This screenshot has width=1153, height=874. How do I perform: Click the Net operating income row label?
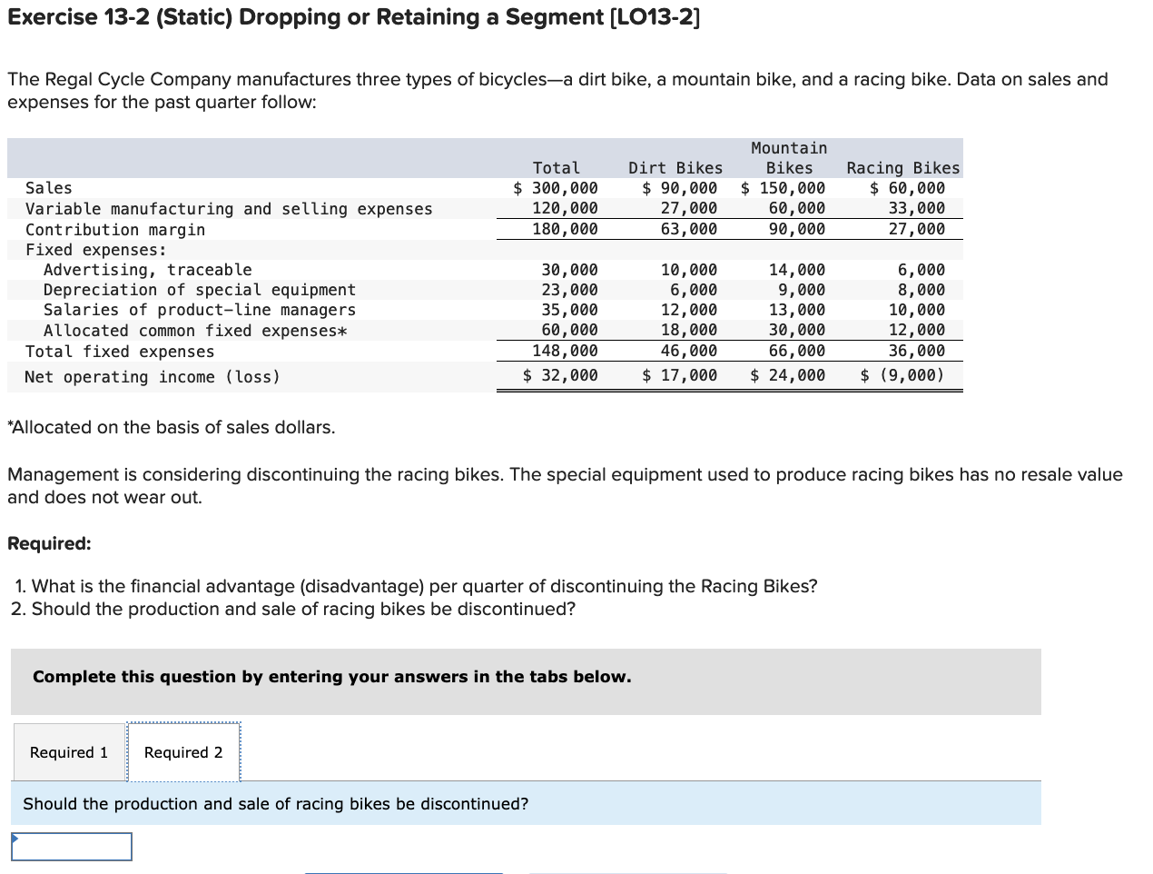[114, 376]
